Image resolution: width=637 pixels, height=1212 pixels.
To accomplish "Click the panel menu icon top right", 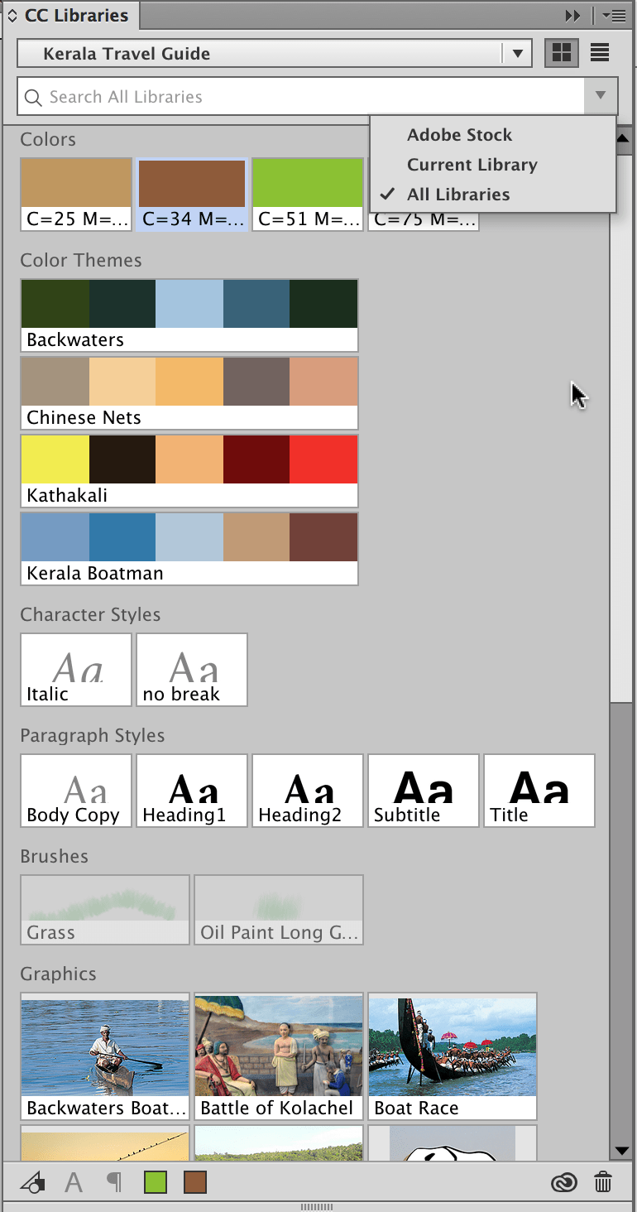I will point(613,15).
